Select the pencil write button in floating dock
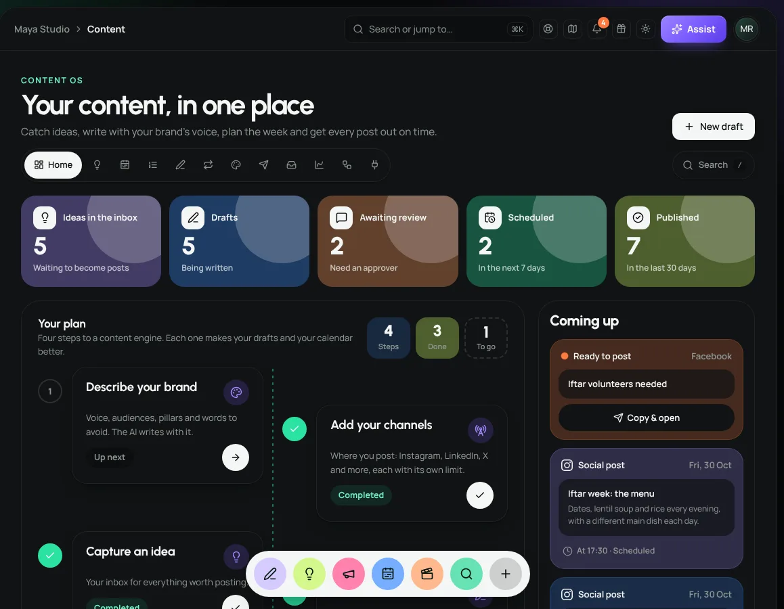 tap(270, 574)
